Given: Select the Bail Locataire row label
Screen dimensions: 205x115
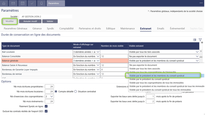Looking at the screenshot, I should tap(8, 52).
